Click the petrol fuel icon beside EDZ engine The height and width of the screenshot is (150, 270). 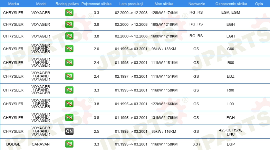click(x=69, y=76)
